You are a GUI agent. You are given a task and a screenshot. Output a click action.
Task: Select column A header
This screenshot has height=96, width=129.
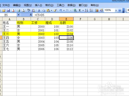9,19
